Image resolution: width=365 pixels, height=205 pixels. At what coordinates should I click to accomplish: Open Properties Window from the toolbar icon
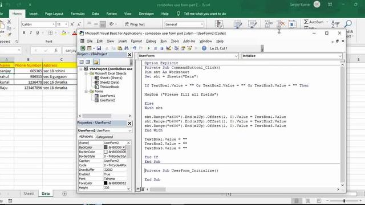(x=183, y=48)
